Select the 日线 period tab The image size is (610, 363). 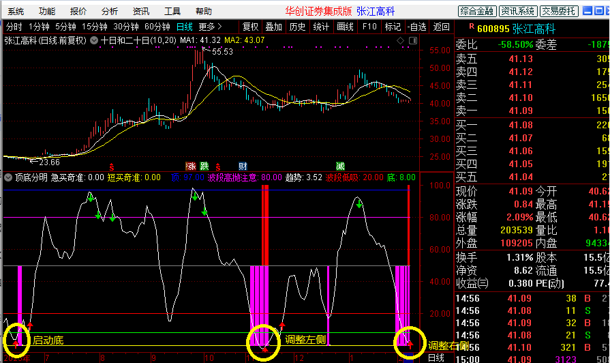tap(185, 27)
